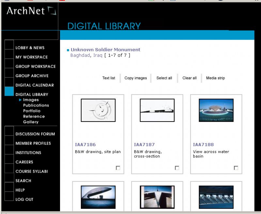Open Media strip view
The height and width of the screenshot is (214, 261).
(215, 78)
